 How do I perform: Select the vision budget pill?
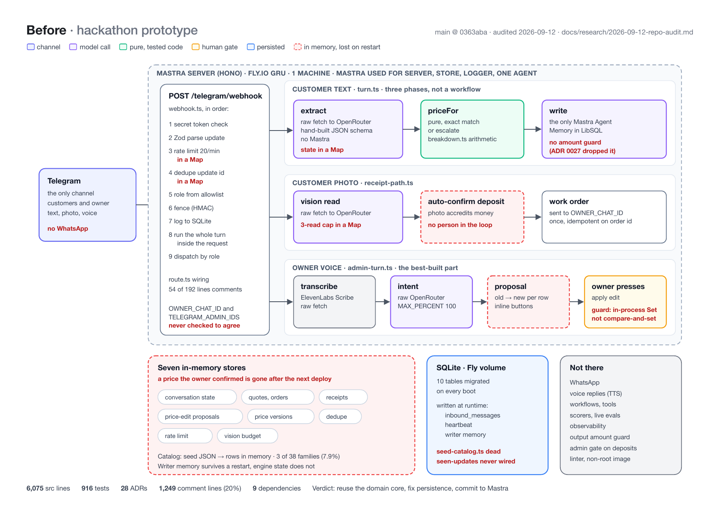click(x=248, y=436)
